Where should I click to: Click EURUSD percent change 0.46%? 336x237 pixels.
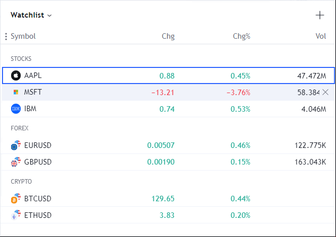(x=241, y=145)
